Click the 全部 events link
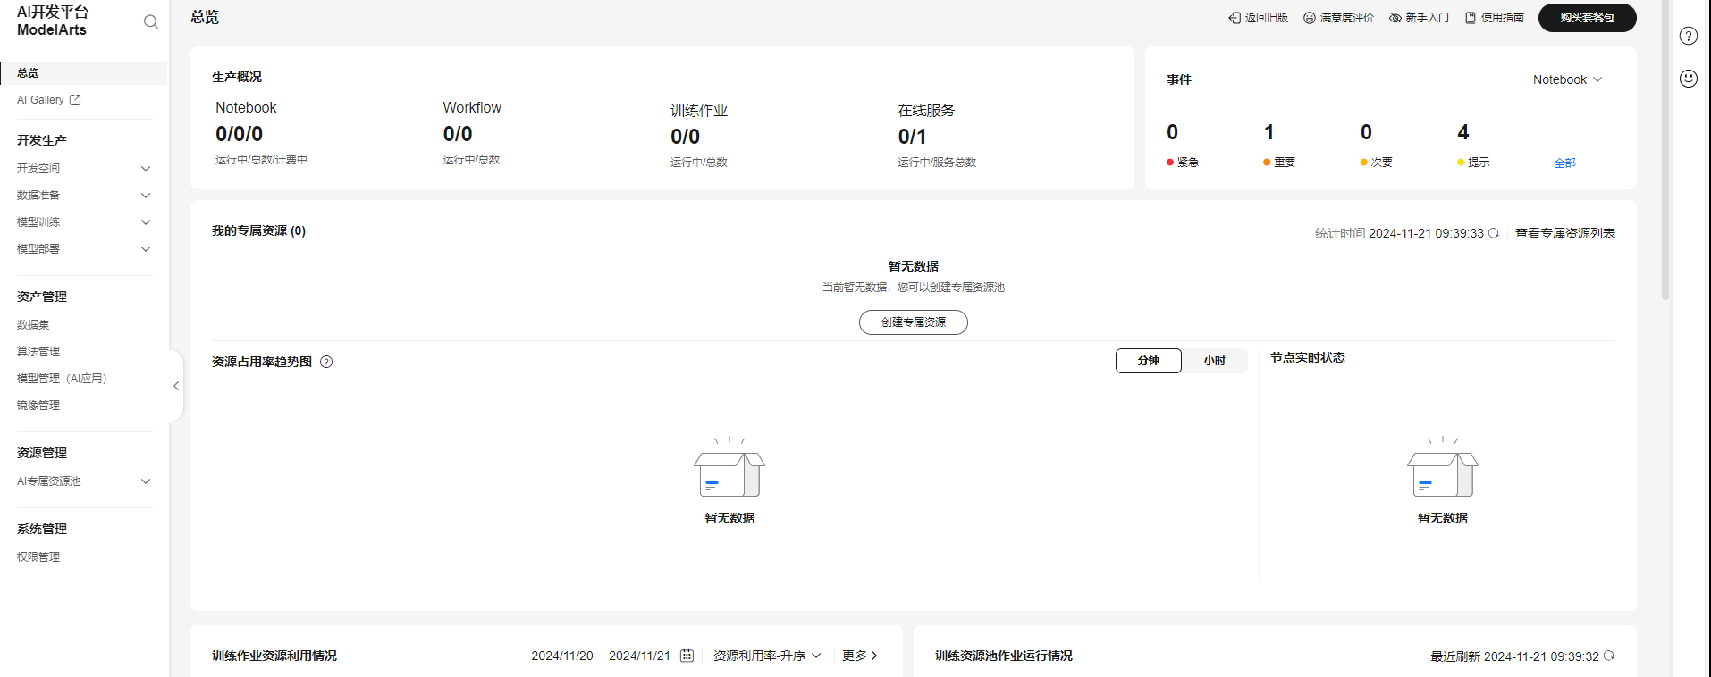Screen dimensions: 1711x677 (x=1565, y=163)
